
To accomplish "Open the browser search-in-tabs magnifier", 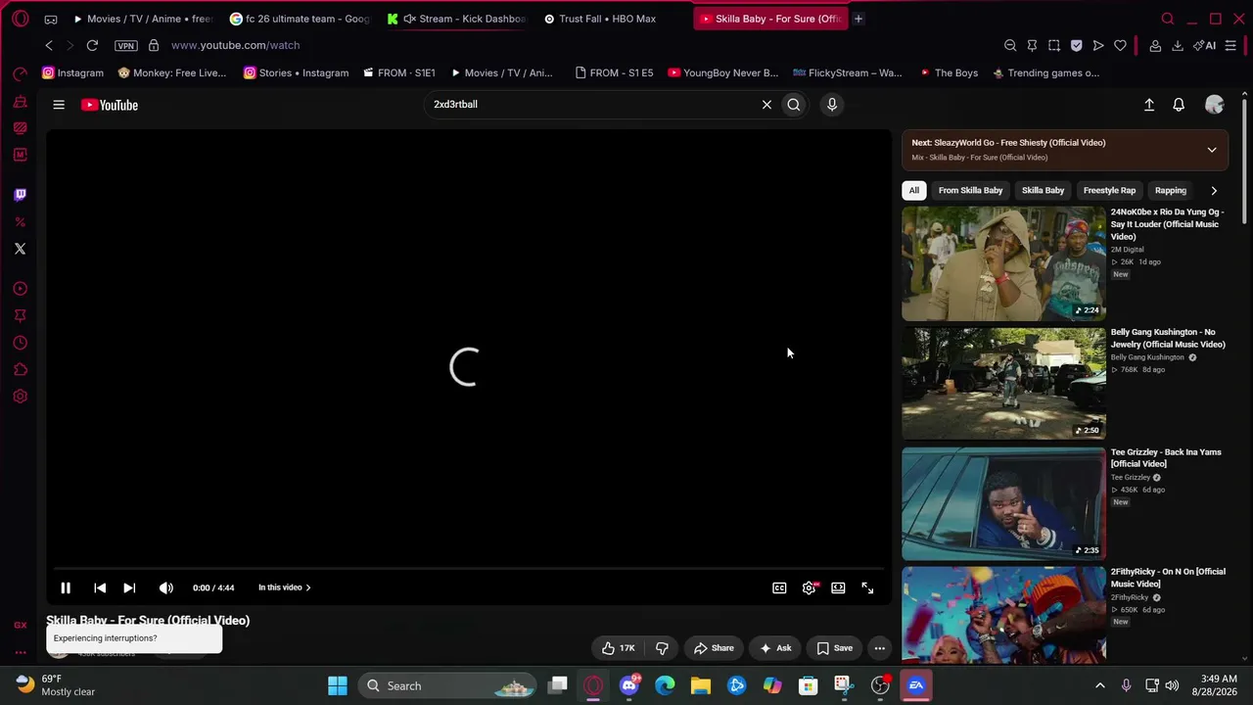I will (x=1168, y=19).
